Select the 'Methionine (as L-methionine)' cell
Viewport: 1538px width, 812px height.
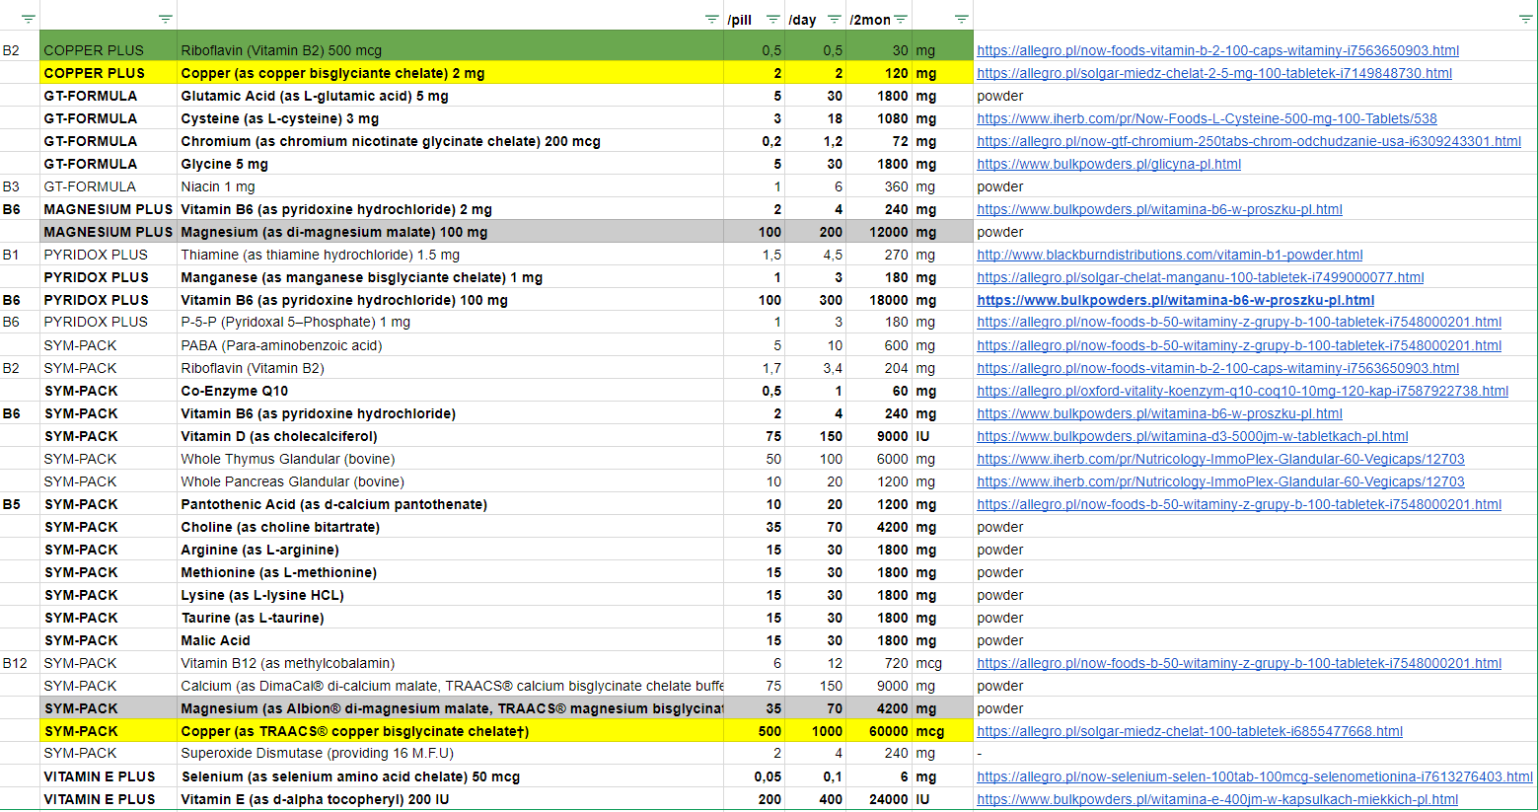[450, 572]
